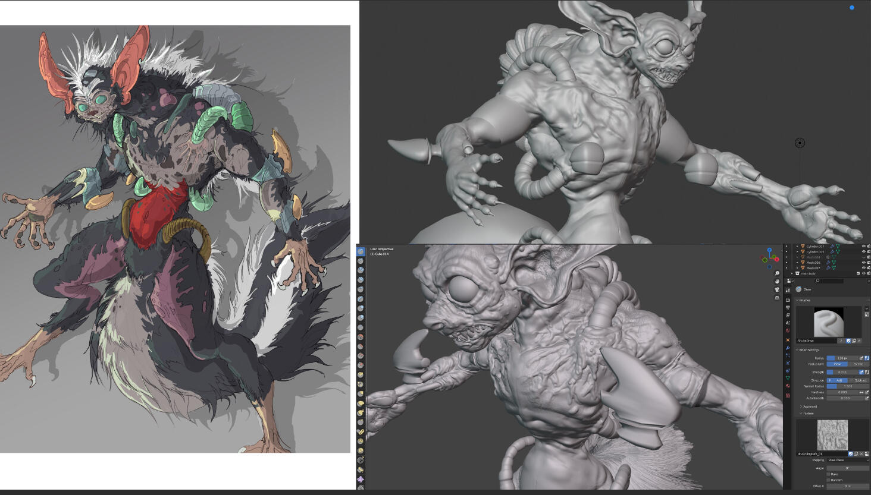Enable pressure sensitivity for Strength
Screen dimensions: 871x495
[866, 372]
